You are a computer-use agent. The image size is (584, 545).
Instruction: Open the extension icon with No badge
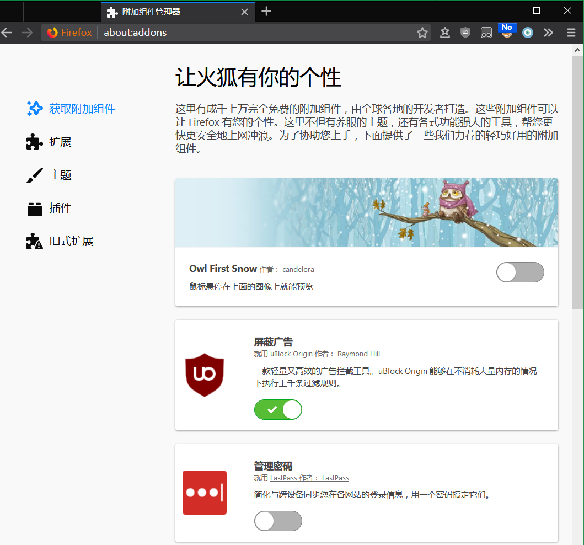pyautogui.click(x=507, y=31)
